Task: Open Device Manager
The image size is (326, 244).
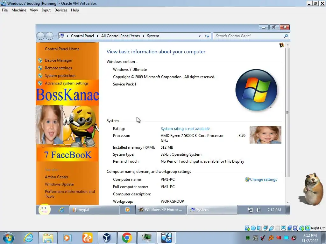Action: [x=59, y=60]
